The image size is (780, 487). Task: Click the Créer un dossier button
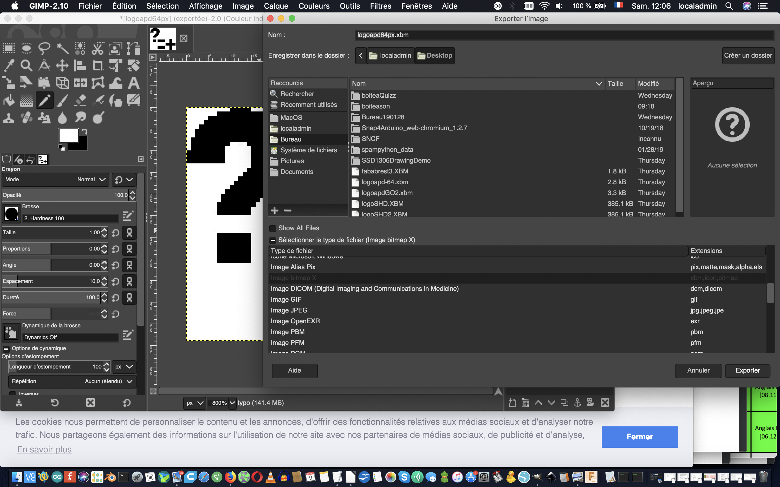tap(747, 55)
